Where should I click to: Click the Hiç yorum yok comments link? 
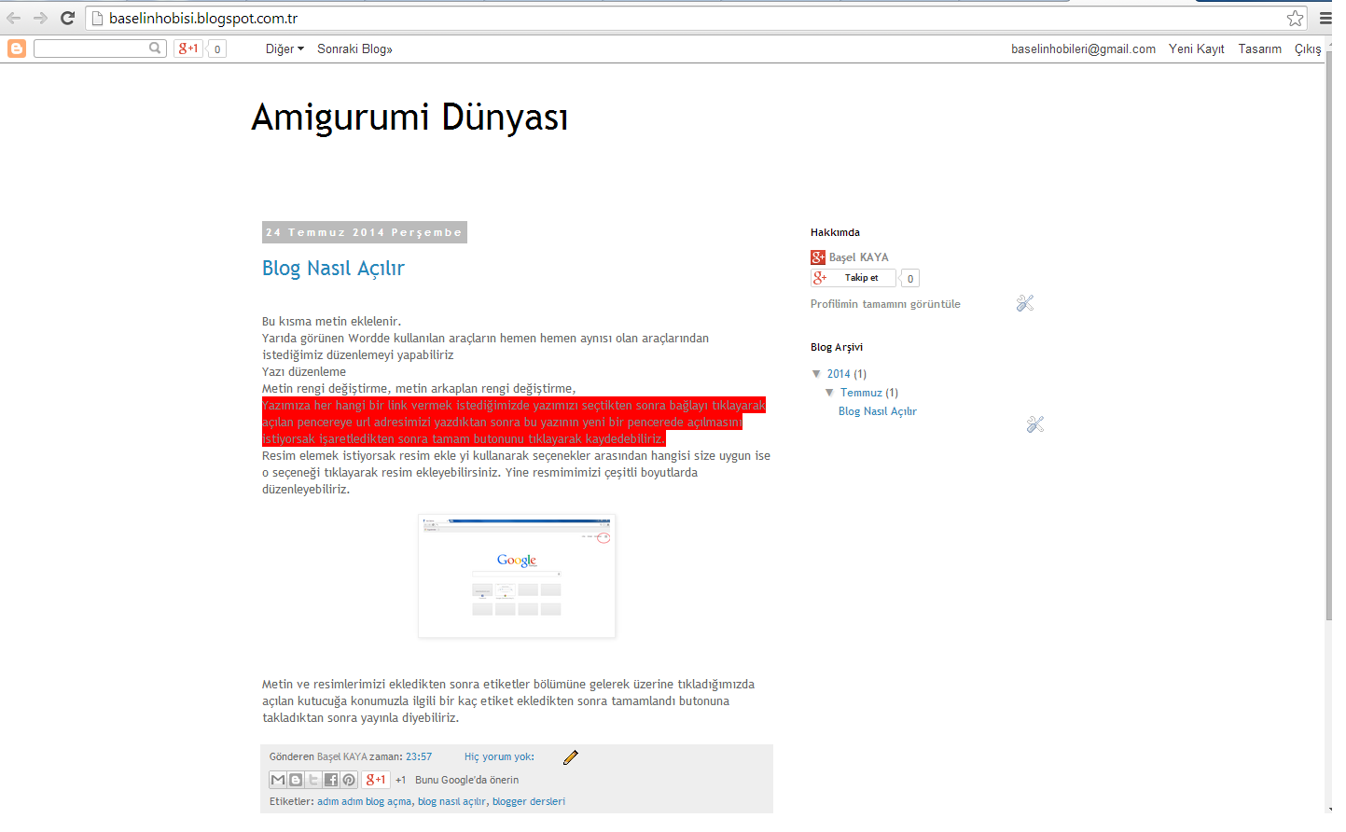tap(499, 757)
